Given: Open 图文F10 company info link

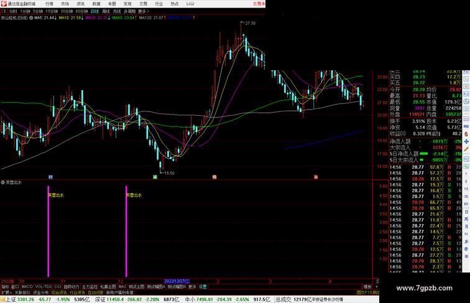Looking at the screenshot, I should pyautogui.click(x=364, y=292).
